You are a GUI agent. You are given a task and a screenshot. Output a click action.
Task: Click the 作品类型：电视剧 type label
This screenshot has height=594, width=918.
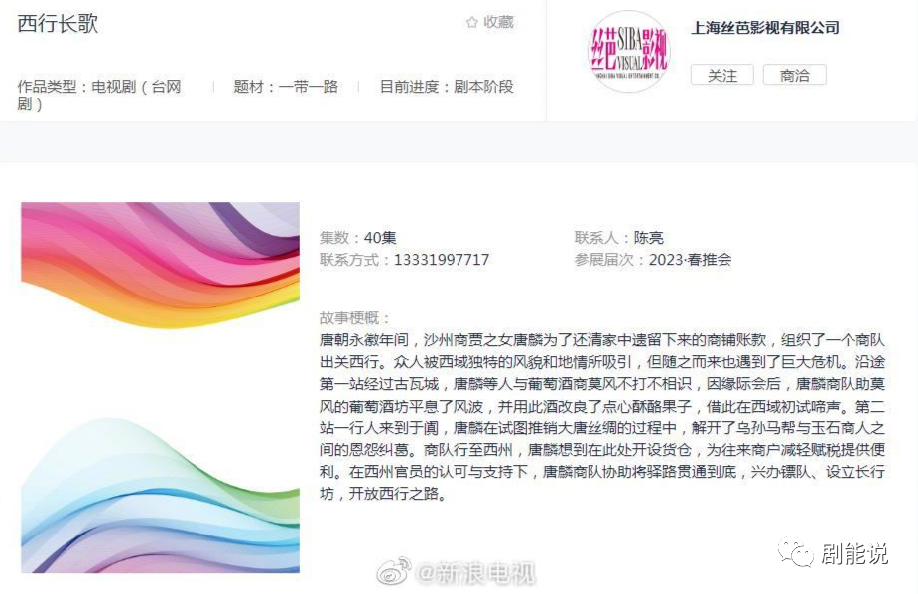pos(99,95)
